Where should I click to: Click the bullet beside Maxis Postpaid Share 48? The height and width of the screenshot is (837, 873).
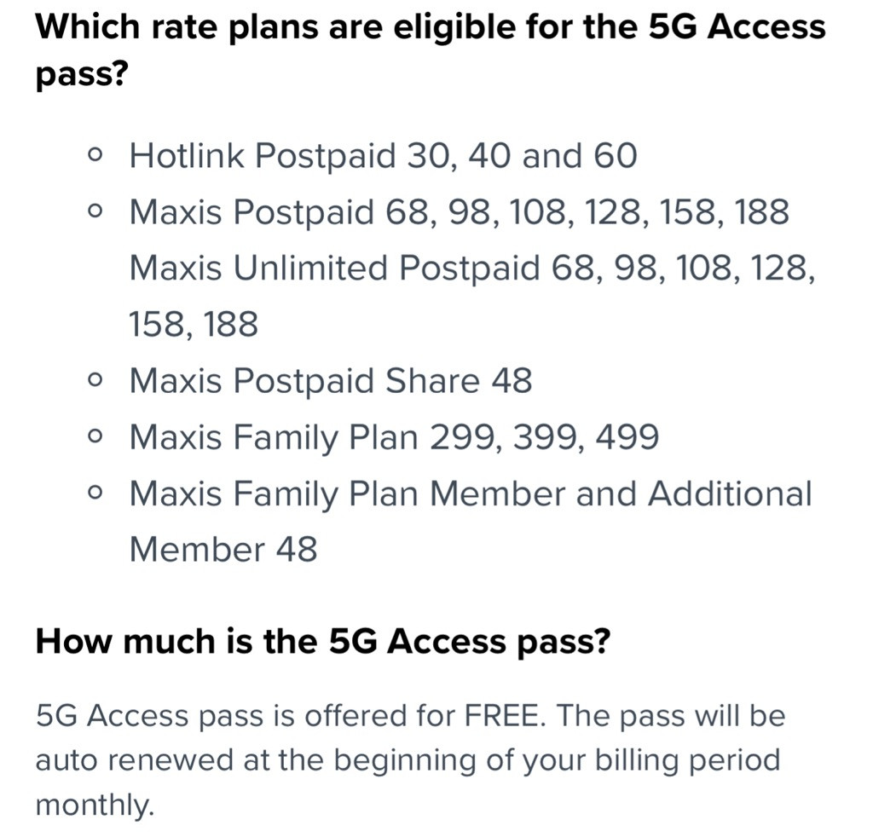tap(95, 381)
